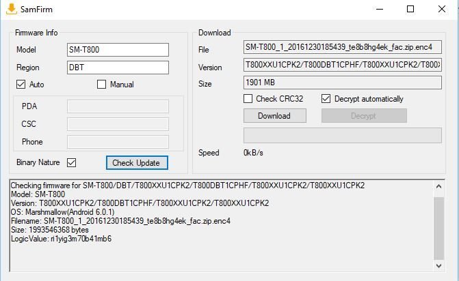This screenshot has width=459, height=281.
Task: Toggle the Binary Nature checkbox
Action: pyautogui.click(x=71, y=162)
